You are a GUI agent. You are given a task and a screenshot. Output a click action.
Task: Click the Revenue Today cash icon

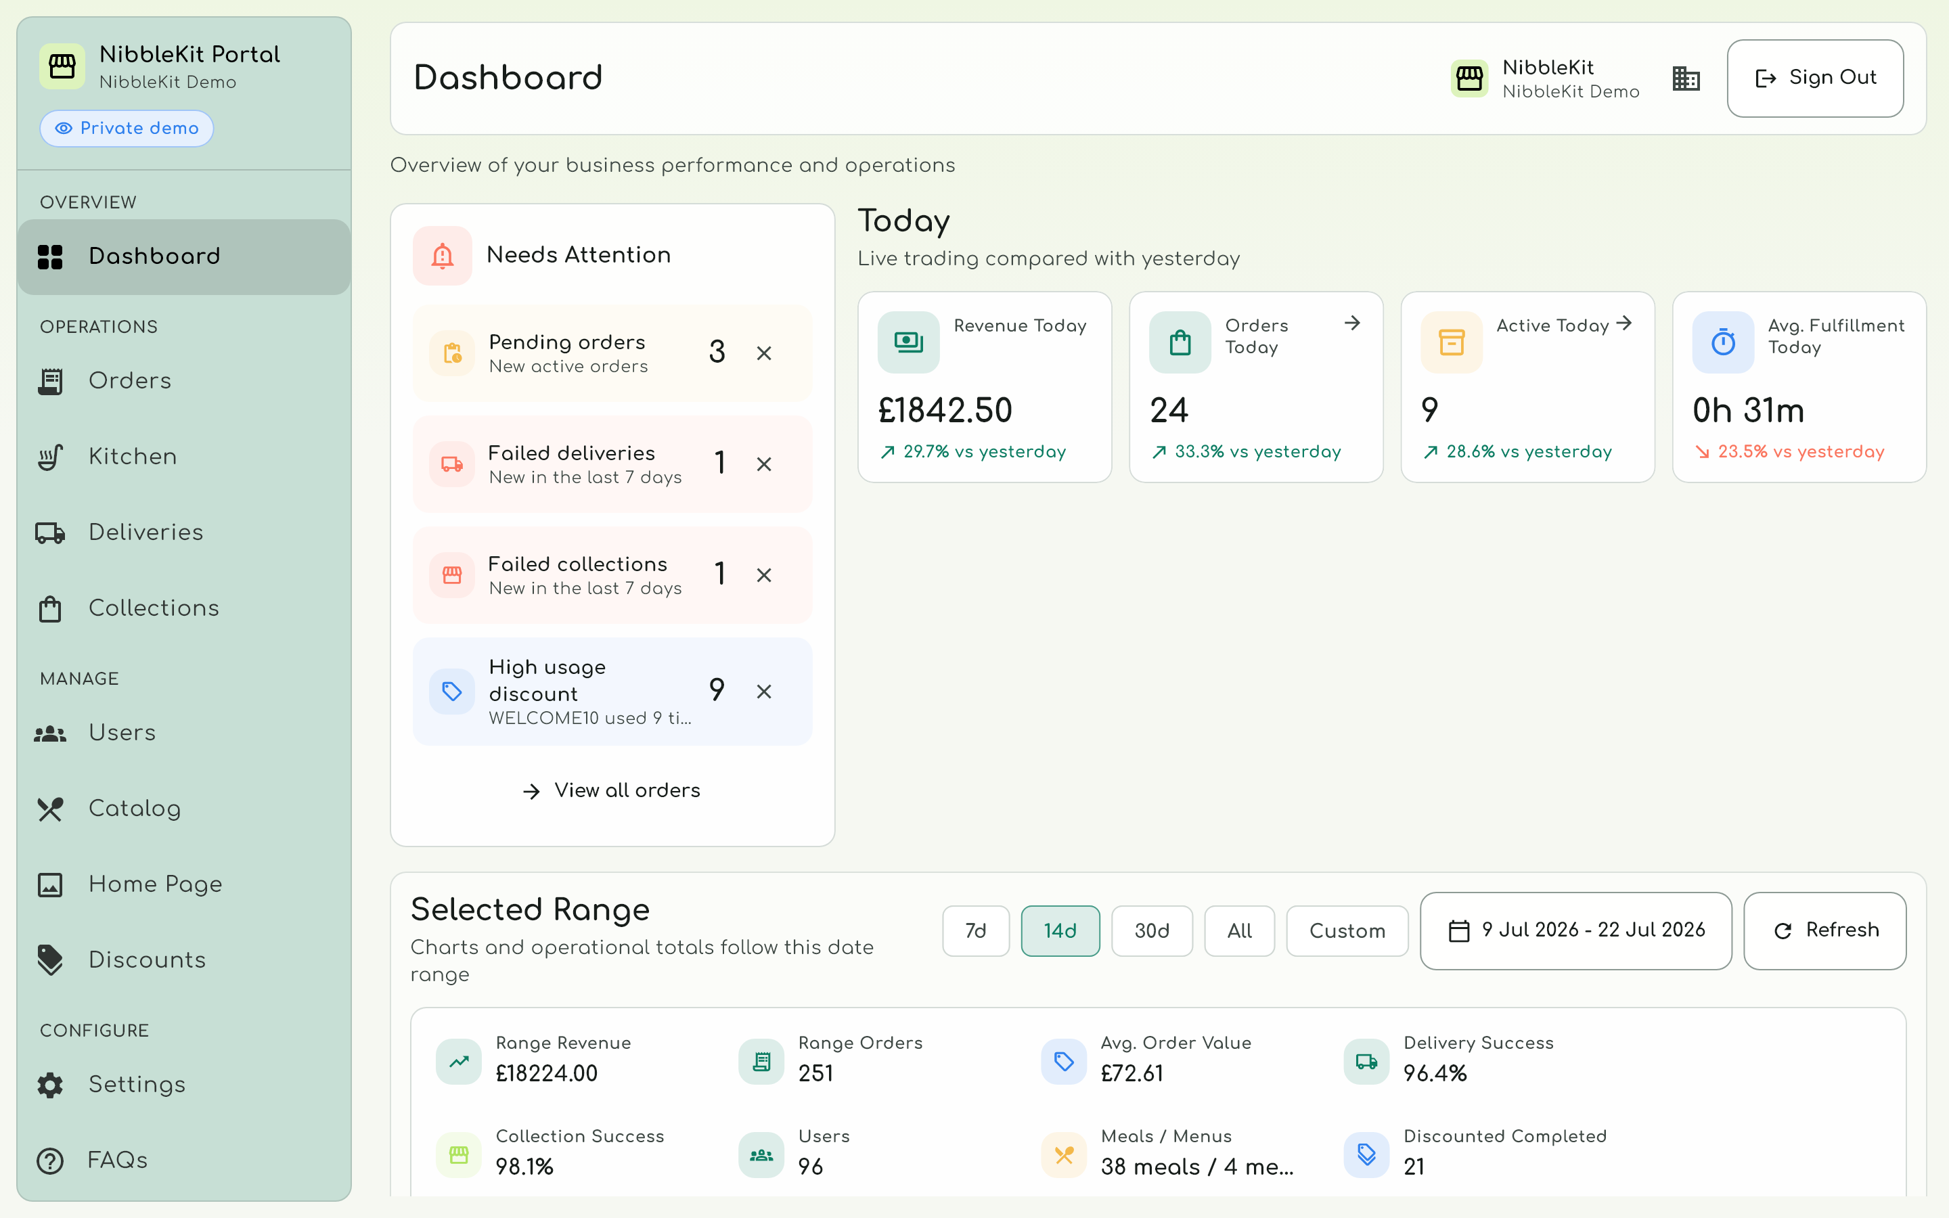tap(908, 342)
